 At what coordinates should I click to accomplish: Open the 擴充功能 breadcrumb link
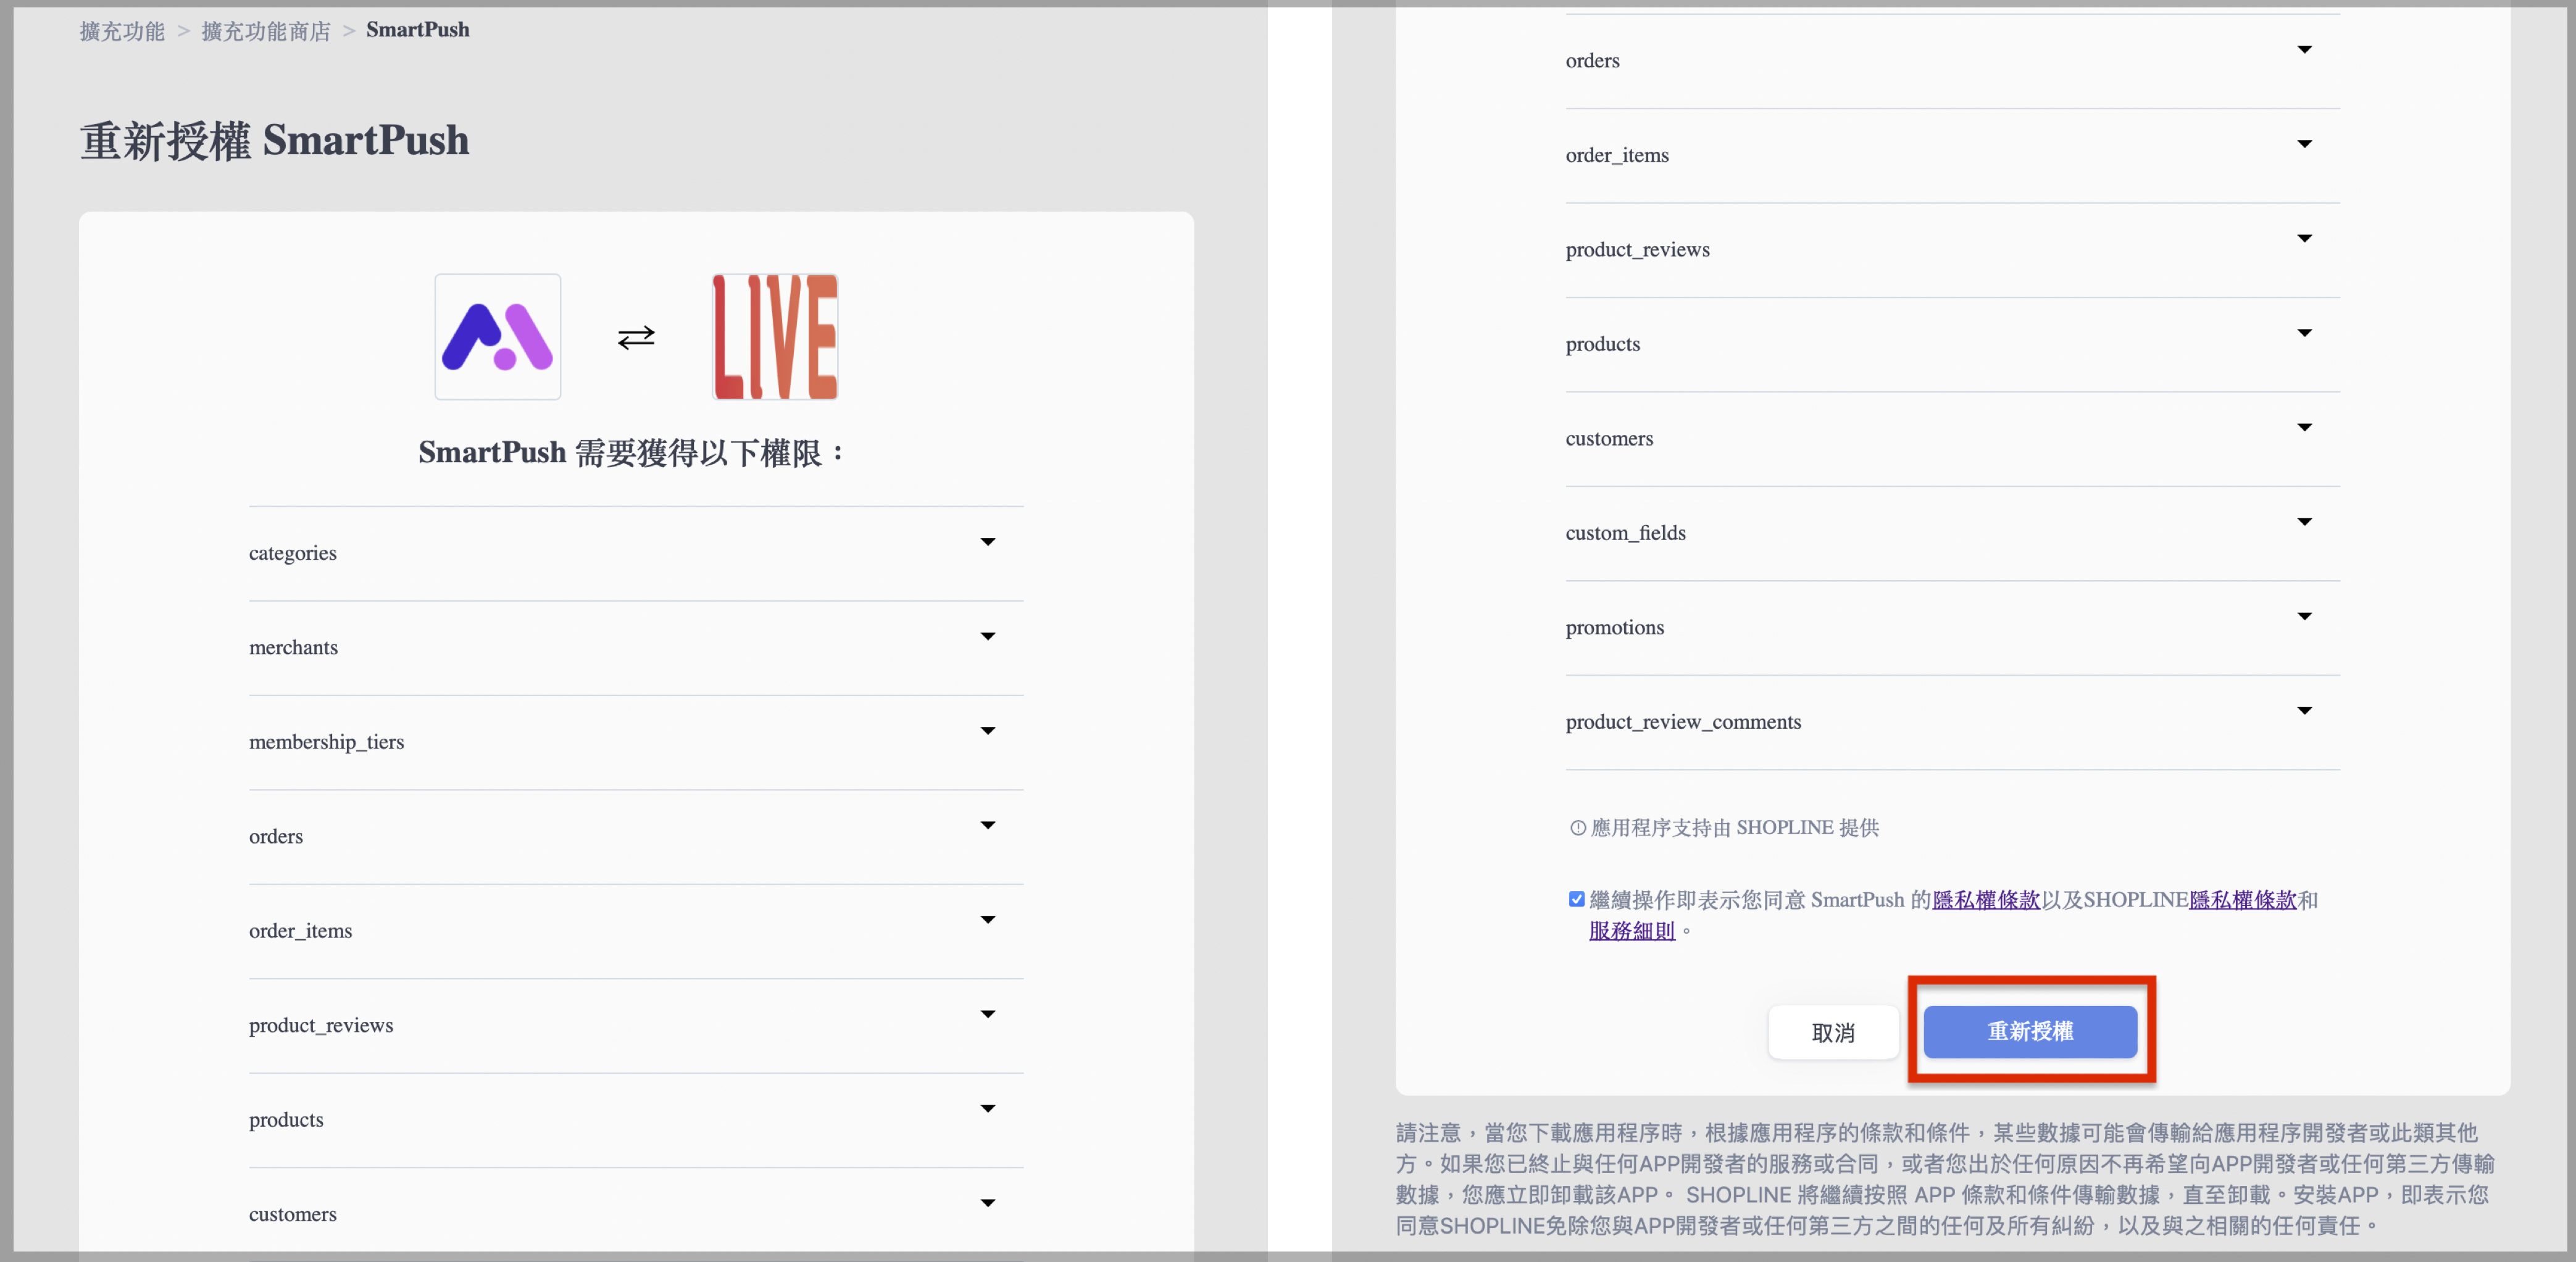click(122, 31)
